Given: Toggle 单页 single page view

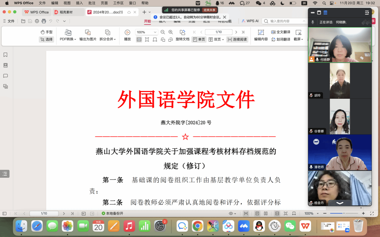Looking at the screenshot, I should coord(199,39).
